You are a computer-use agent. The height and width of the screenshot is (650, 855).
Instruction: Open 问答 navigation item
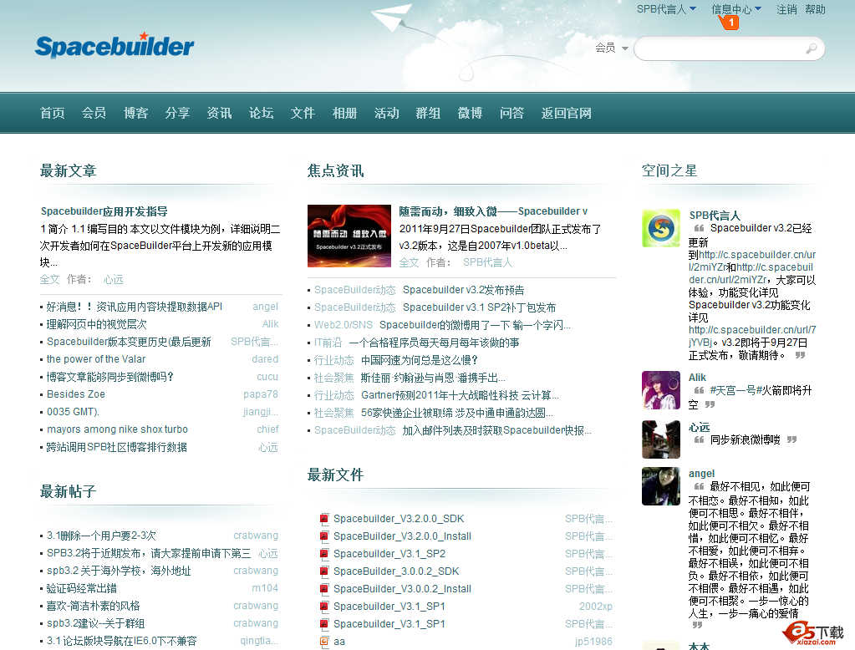(511, 113)
